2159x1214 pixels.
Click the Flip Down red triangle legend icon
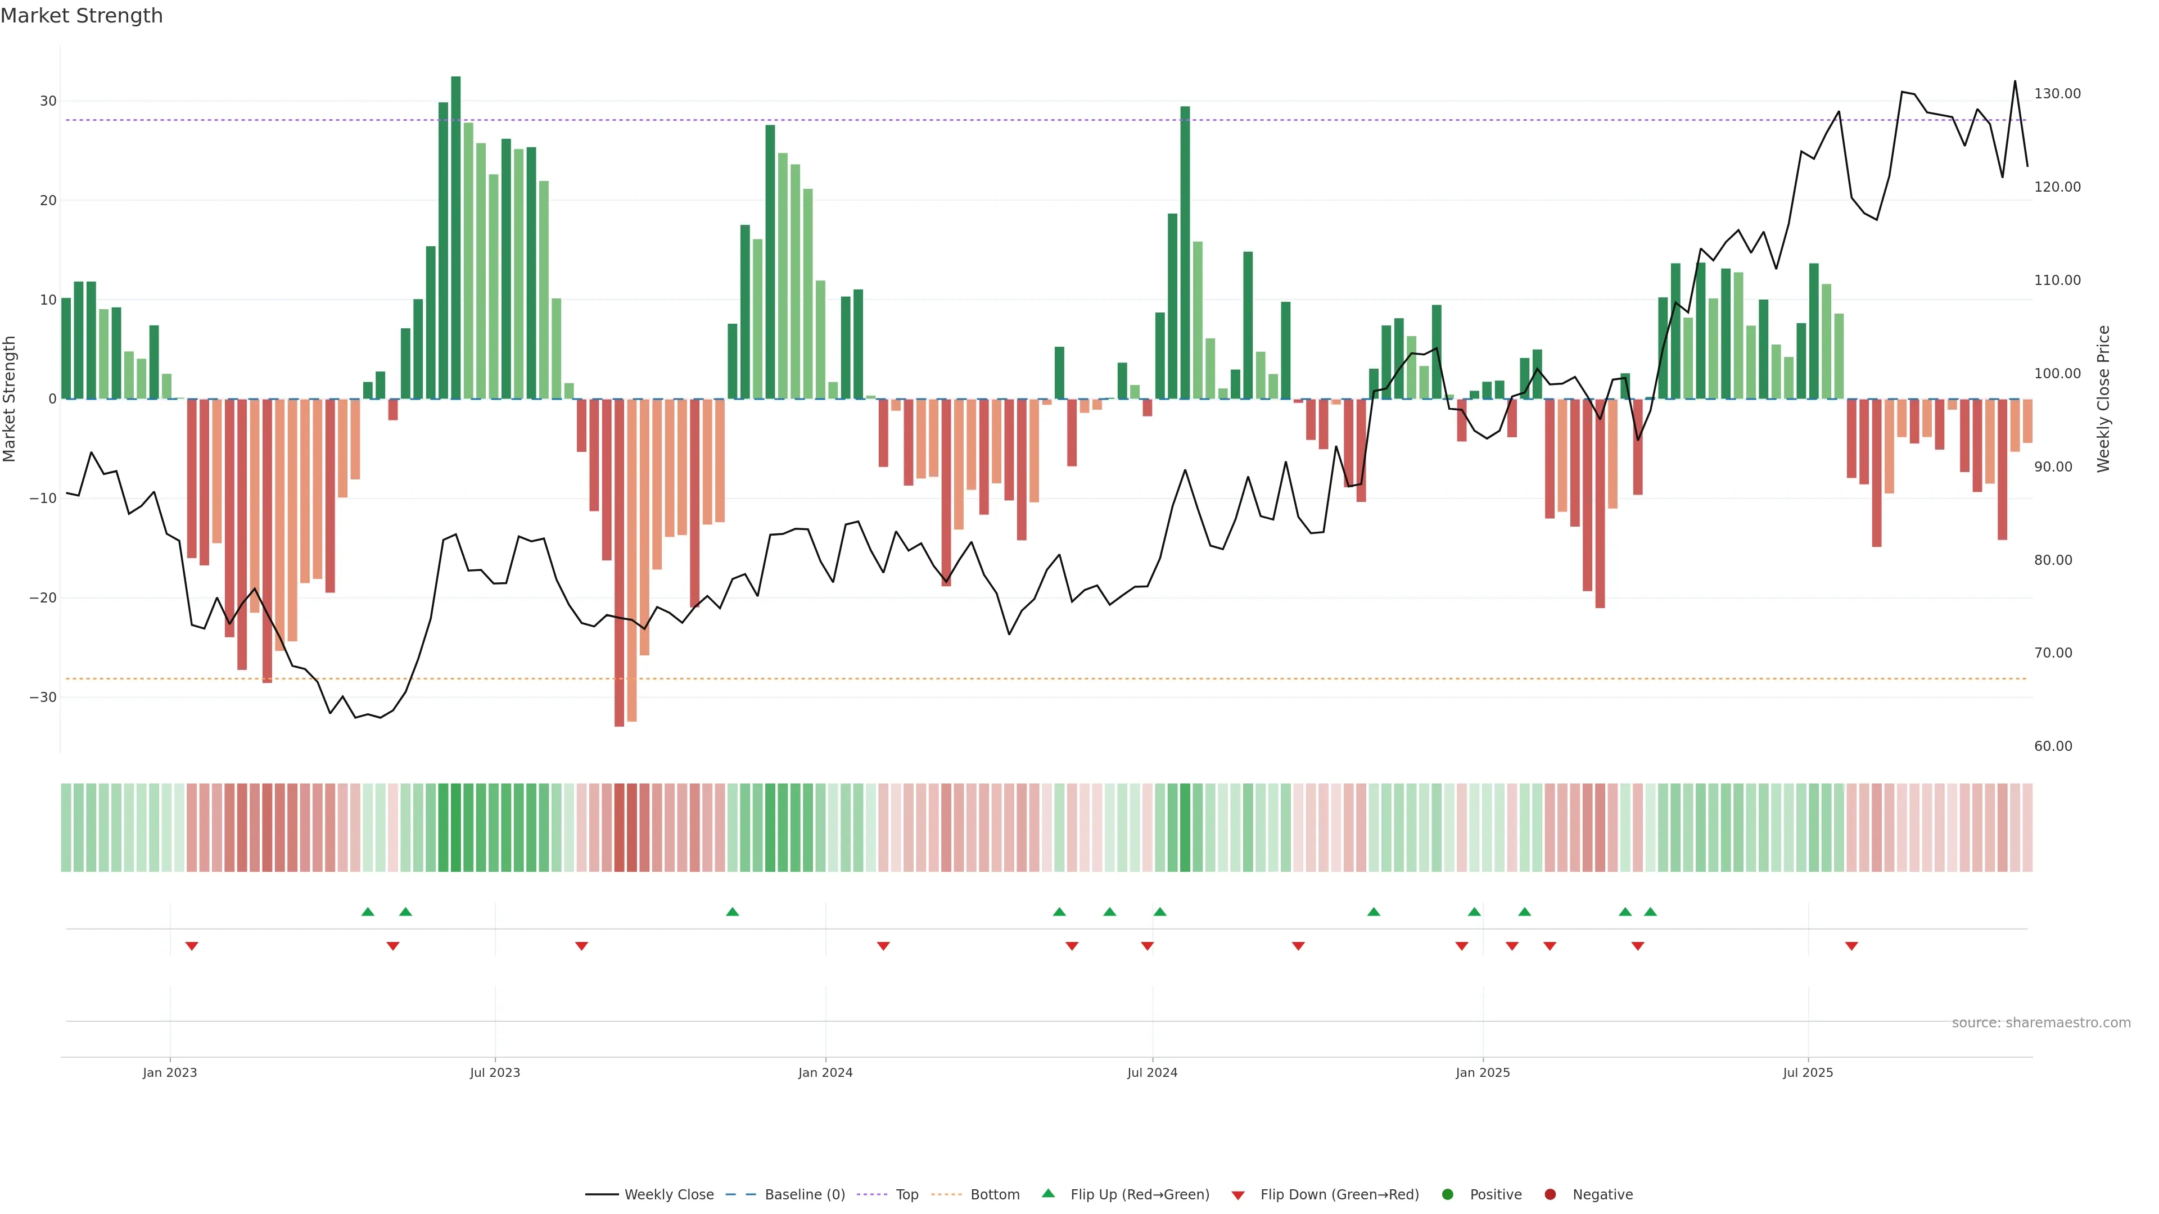click(x=1238, y=1195)
